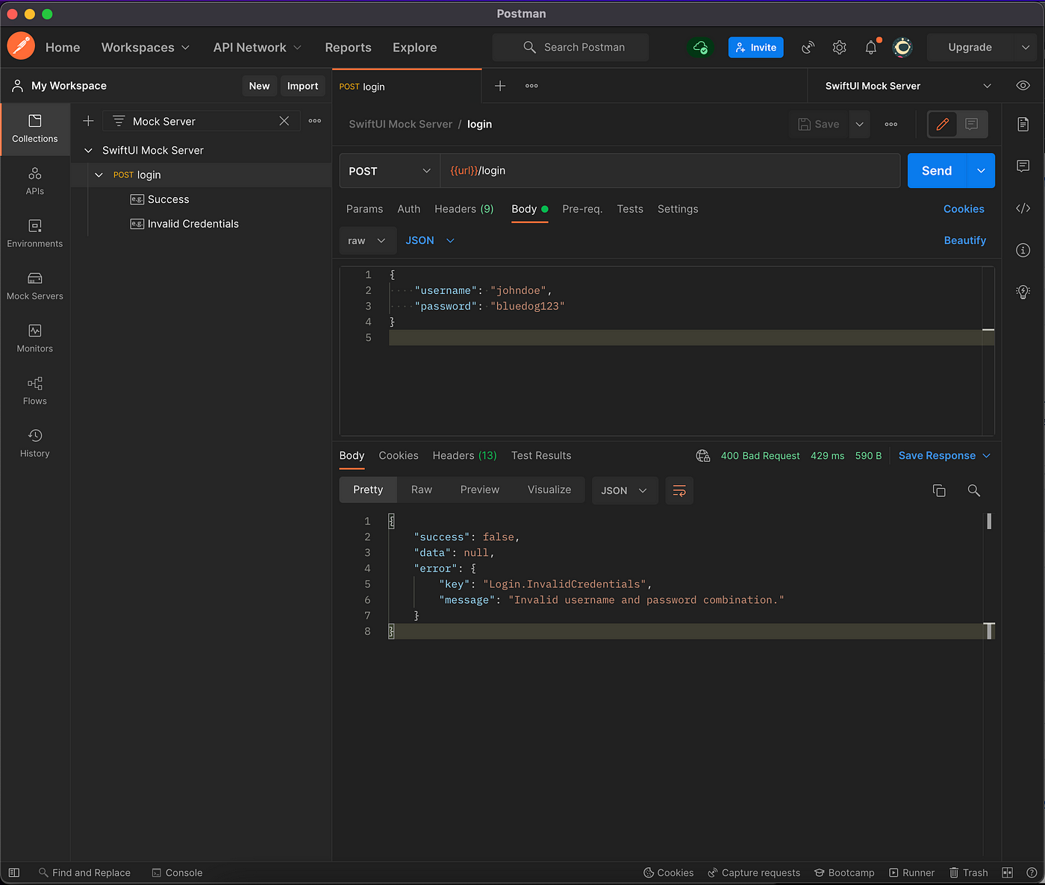This screenshot has width=1045, height=885.
Task: Open Save Response dropdown
Action: coord(944,455)
